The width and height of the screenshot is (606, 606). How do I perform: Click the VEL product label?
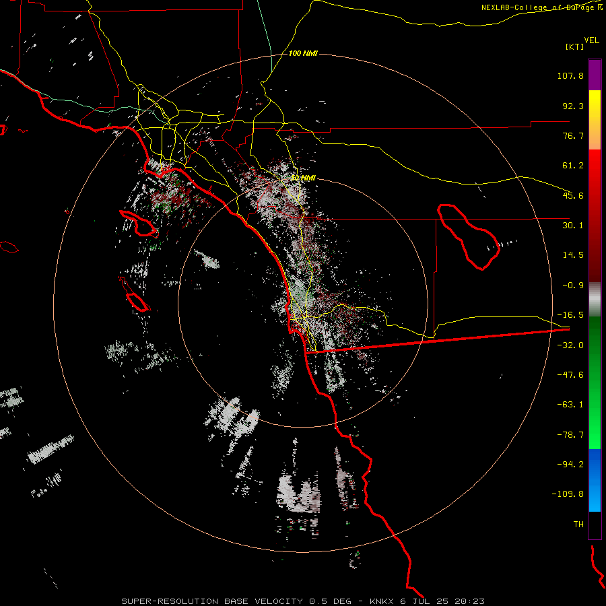(x=591, y=40)
